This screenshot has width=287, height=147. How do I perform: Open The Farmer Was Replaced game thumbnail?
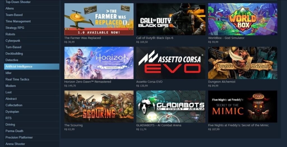coord(99,19)
